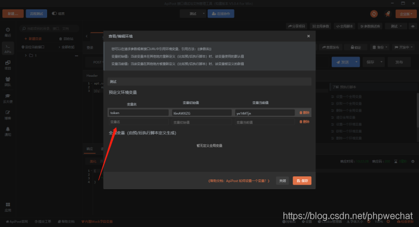Delete the empty second variable row
This screenshot has width=419, height=227.
tap(304, 122)
